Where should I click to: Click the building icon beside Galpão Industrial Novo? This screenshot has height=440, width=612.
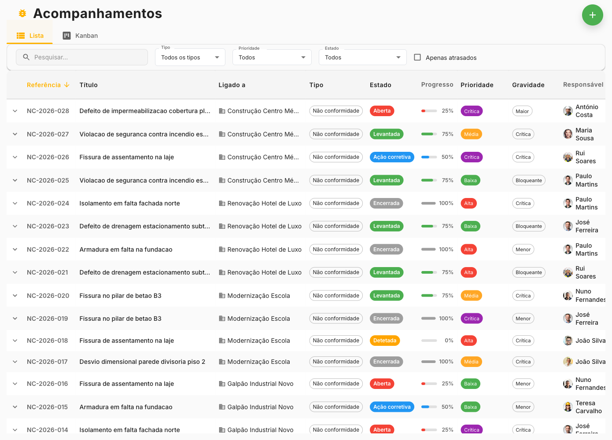(x=221, y=383)
